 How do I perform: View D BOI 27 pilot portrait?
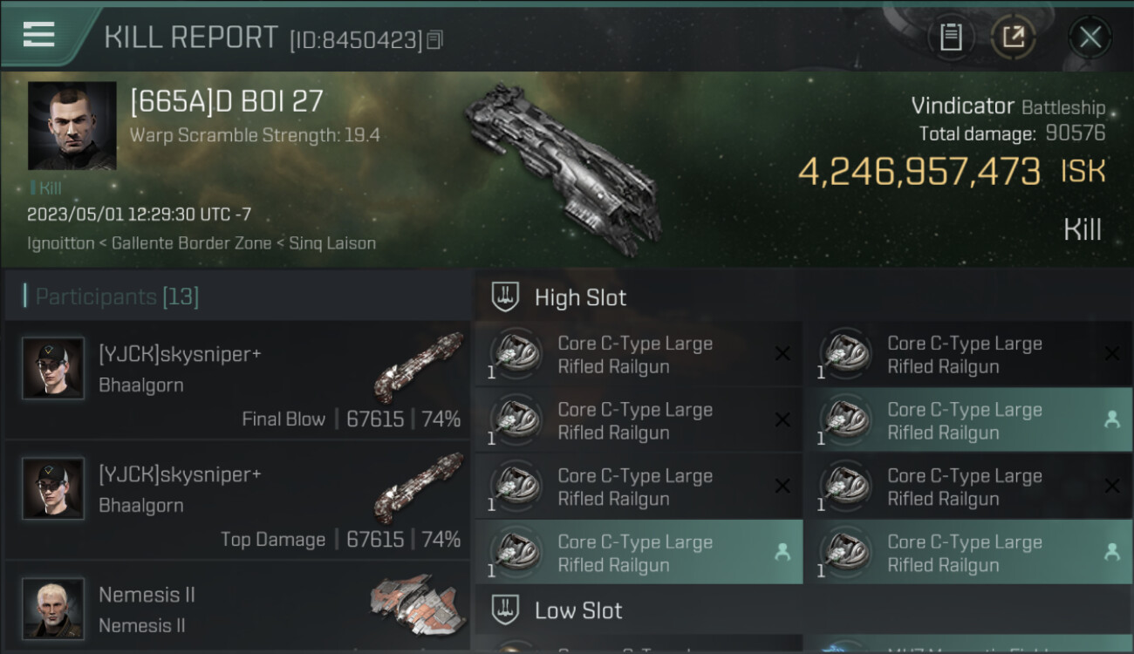(x=72, y=126)
